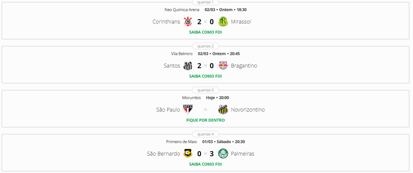Click the Palmeiras team name
The height and width of the screenshot is (173, 413).
click(243, 154)
